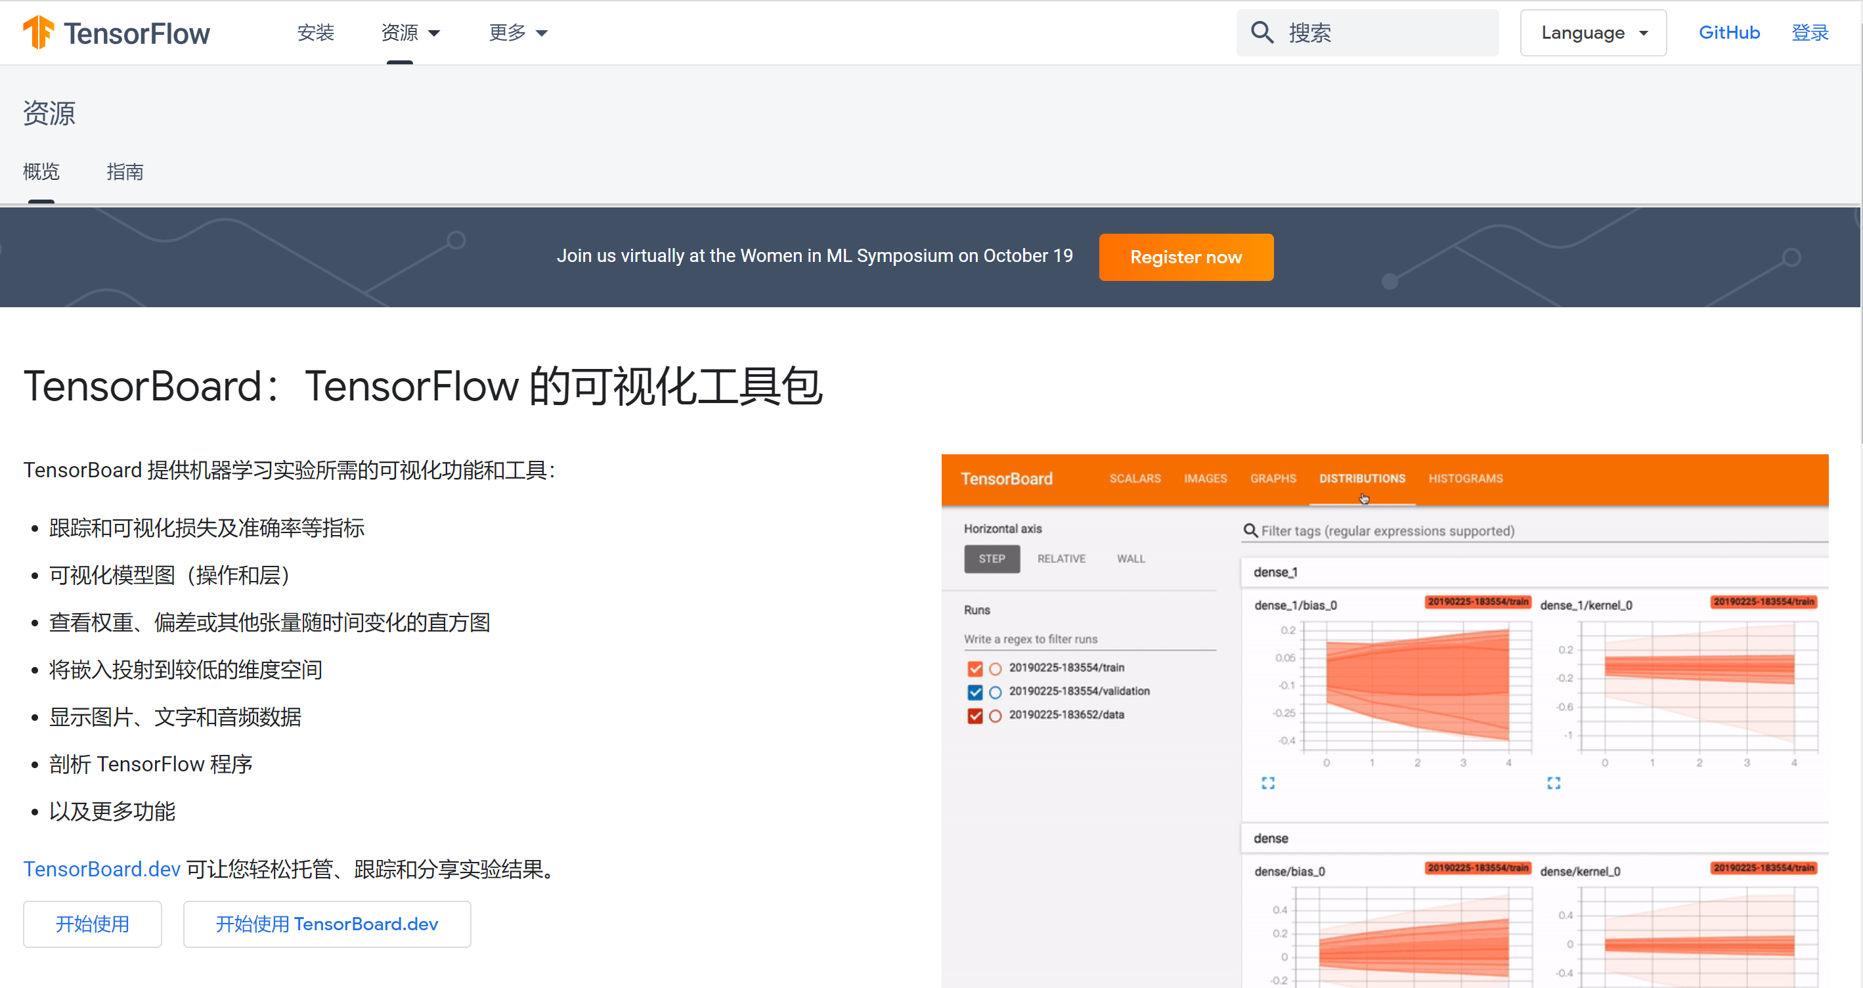Switch to the 概览 tab

(41, 172)
